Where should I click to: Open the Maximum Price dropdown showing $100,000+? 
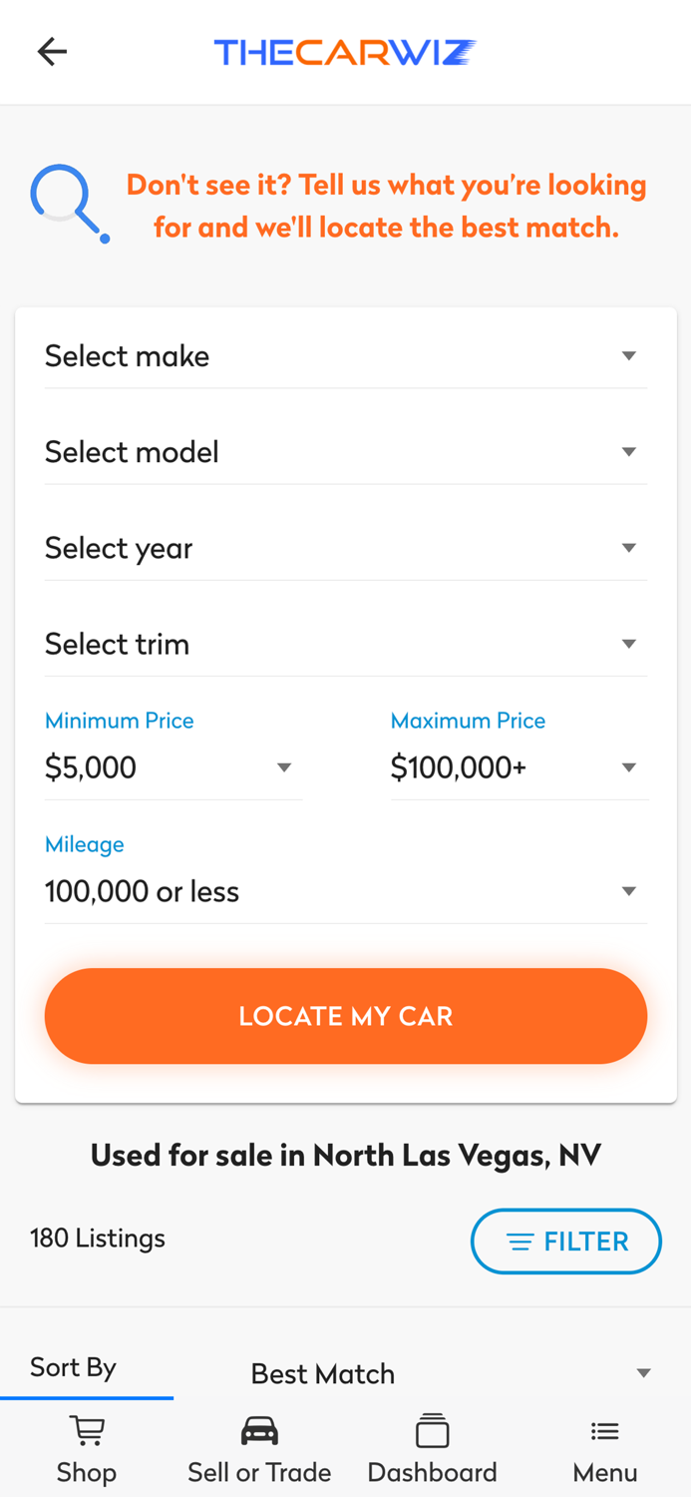click(519, 766)
